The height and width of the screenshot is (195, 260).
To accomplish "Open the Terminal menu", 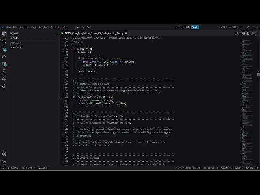I will click(55, 27).
